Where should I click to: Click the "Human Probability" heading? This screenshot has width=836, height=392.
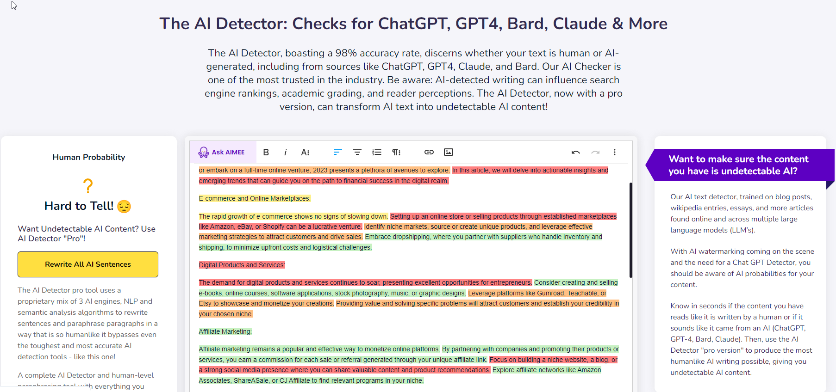pyautogui.click(x=89, y=157)
